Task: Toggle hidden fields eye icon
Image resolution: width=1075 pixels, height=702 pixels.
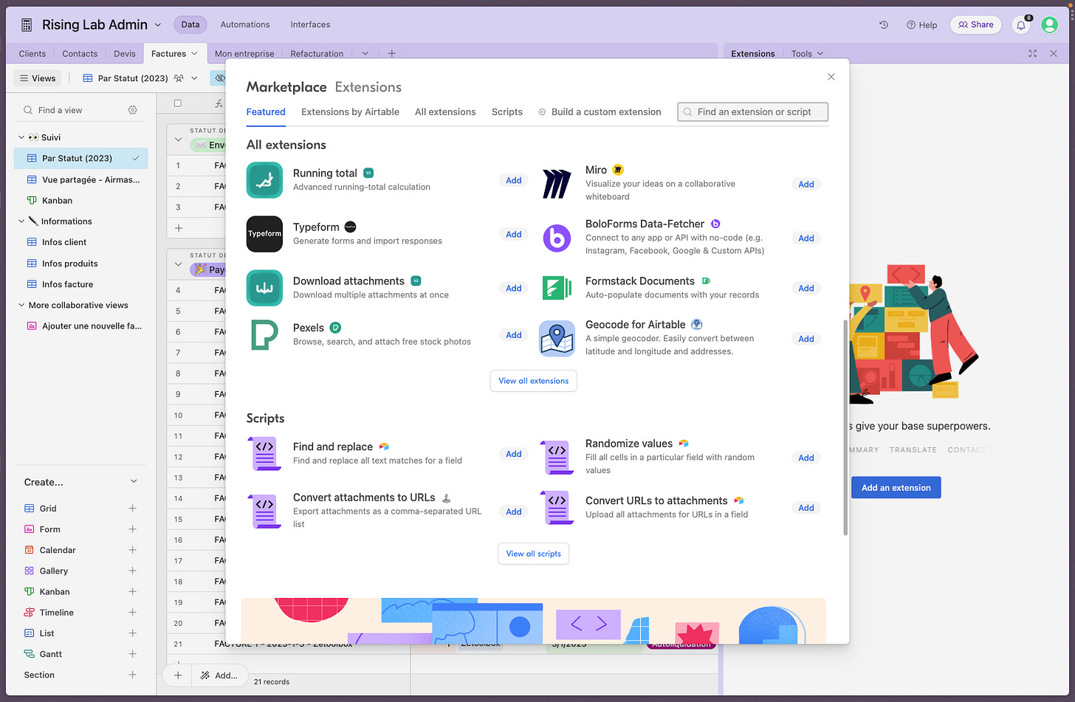Action: [219, 78]
